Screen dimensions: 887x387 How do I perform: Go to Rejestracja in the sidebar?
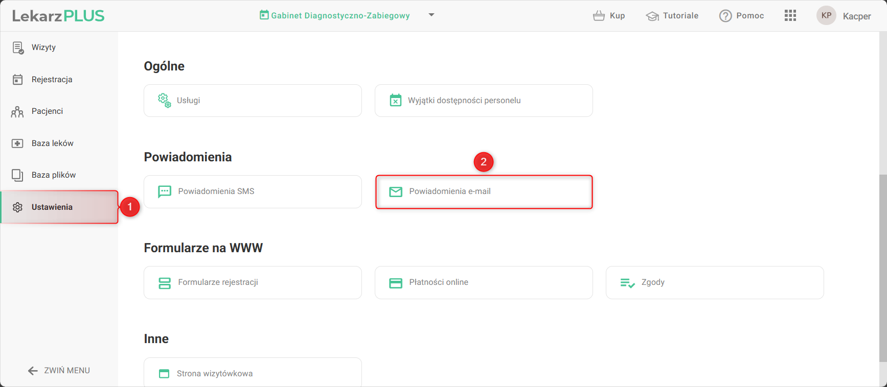pyautogui.click(x=52, y=80)
